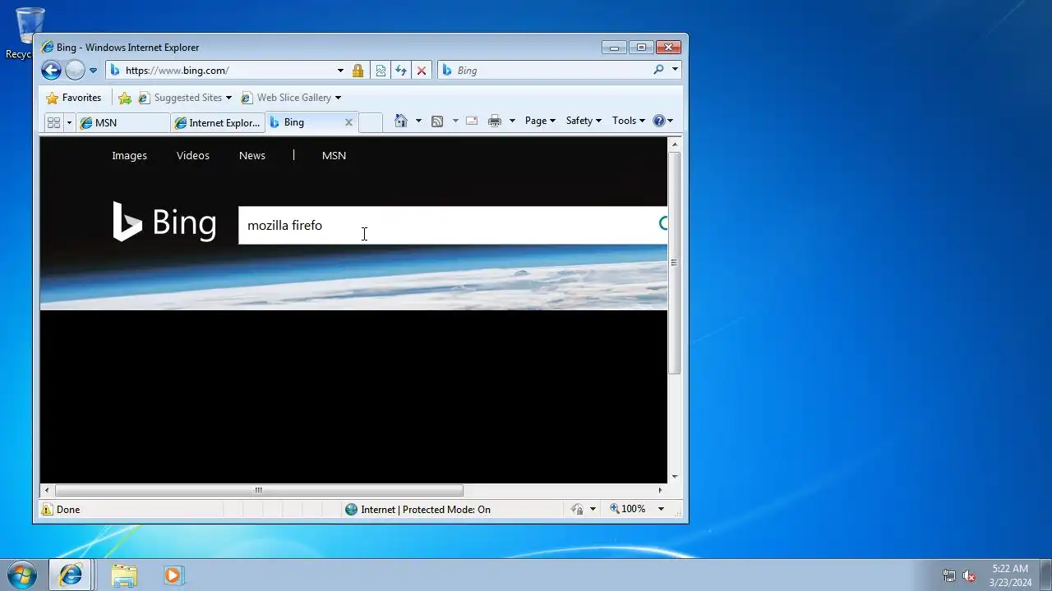The width and height of the screenshot is (1052, 591).
Task: Open the Page menu
Action: pyautogui.click(x=540, y=121)
